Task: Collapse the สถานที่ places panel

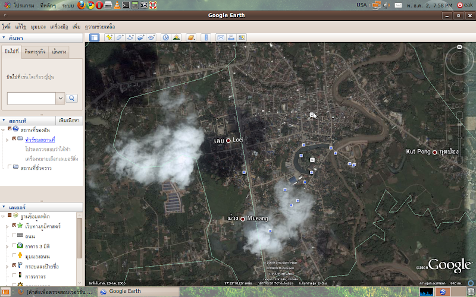Action: tap(4, 121)
